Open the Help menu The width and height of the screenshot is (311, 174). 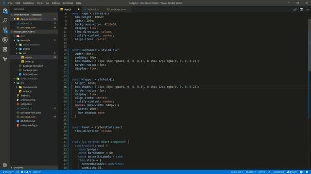coord(79,3)
